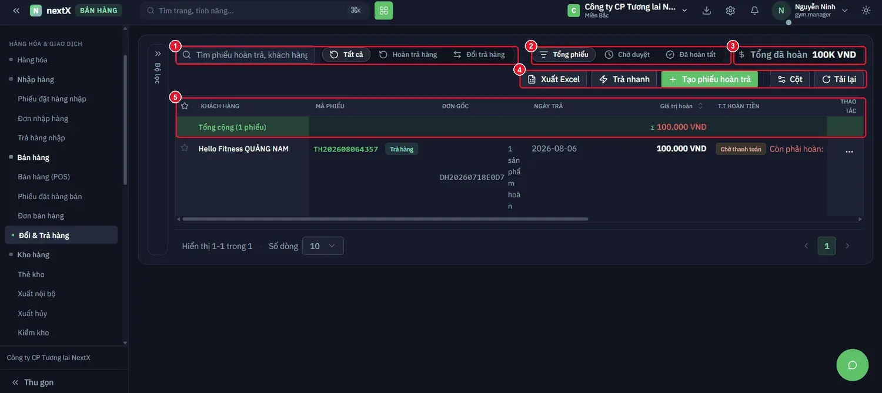Toggle the light/dark theme sun icon
Viewport: 882px width, 393px height.
pos(866,11)
